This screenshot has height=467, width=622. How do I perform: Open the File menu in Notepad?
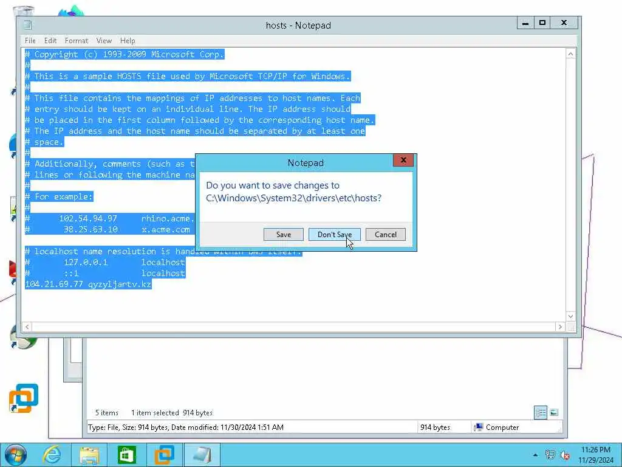30,41
